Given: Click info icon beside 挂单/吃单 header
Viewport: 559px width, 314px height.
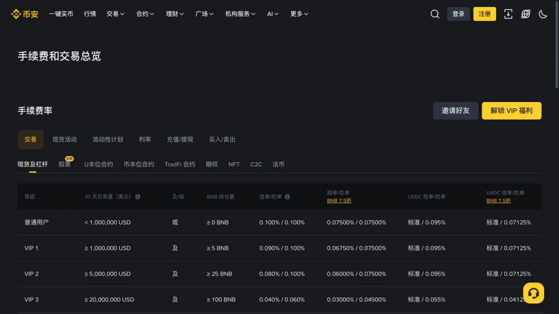Looking at the screenshot, I should 287,197.
